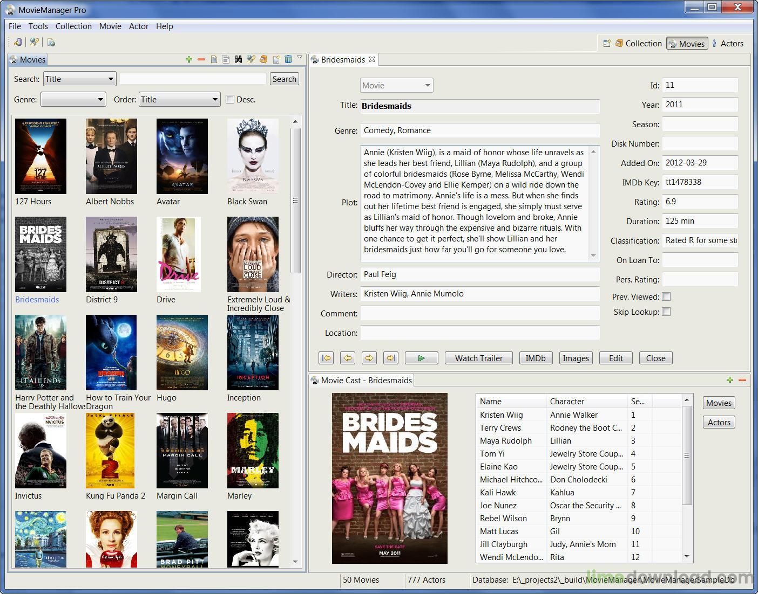
Task: Check the Prev. Viewed checkbox
Action: pos(667,296)
